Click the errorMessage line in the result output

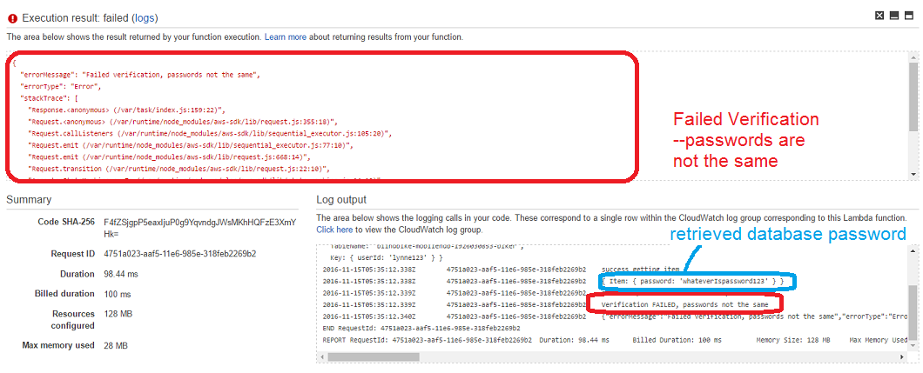pyautogui.click(x=139, y=75)
